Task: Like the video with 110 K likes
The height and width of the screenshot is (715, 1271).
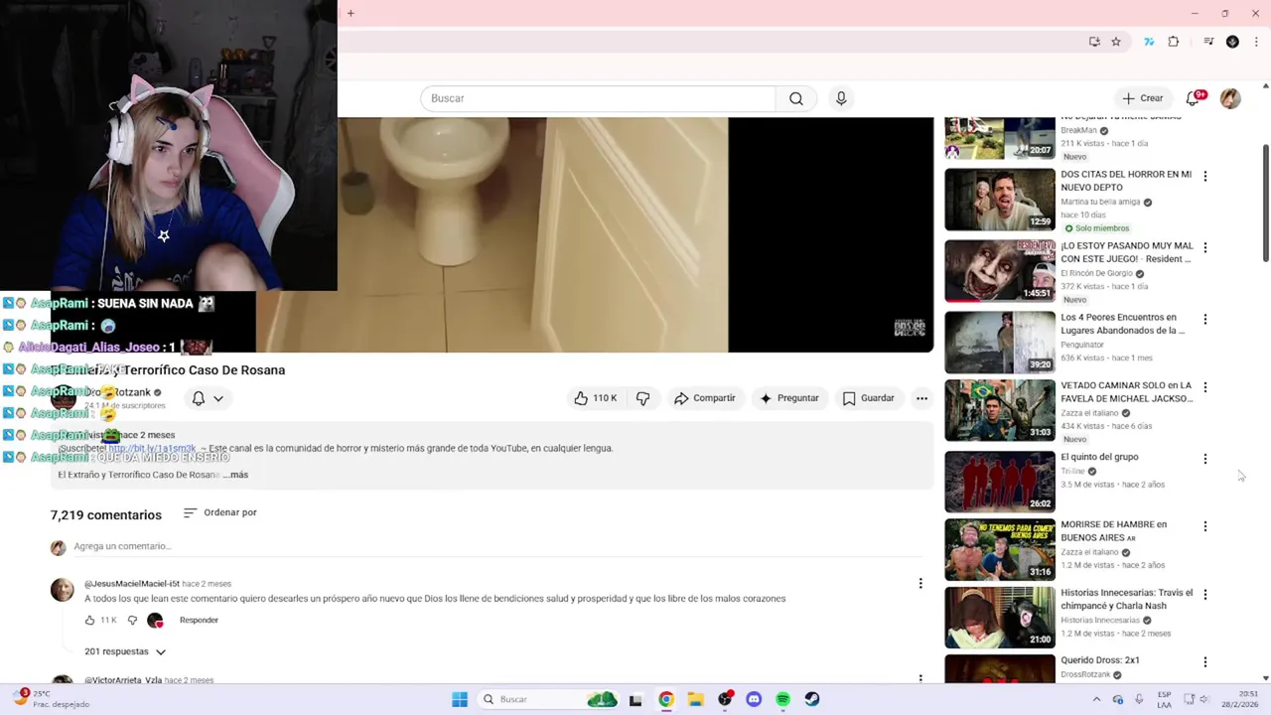Action: pyautogui.click(x=595, y=398)
